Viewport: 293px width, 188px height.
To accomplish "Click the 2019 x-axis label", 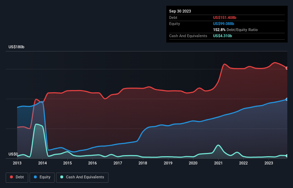I will click(168, 163).
